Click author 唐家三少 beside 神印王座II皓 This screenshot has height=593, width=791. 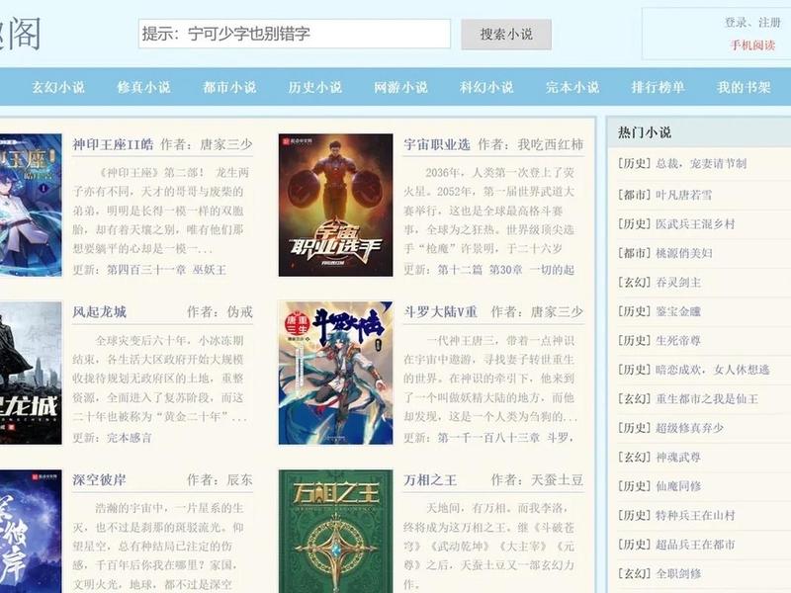pyautogui.click(x=226, y=144)
